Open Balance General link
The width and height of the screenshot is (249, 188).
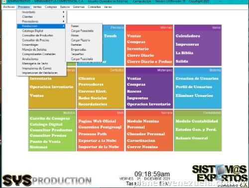tap(192, 138)
